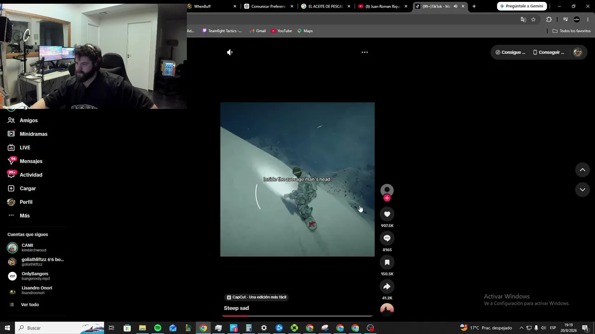Go to the previous video with up arrow
This screenshot has width=595, height=334.
pyautogui.click(x=582, y=170)
